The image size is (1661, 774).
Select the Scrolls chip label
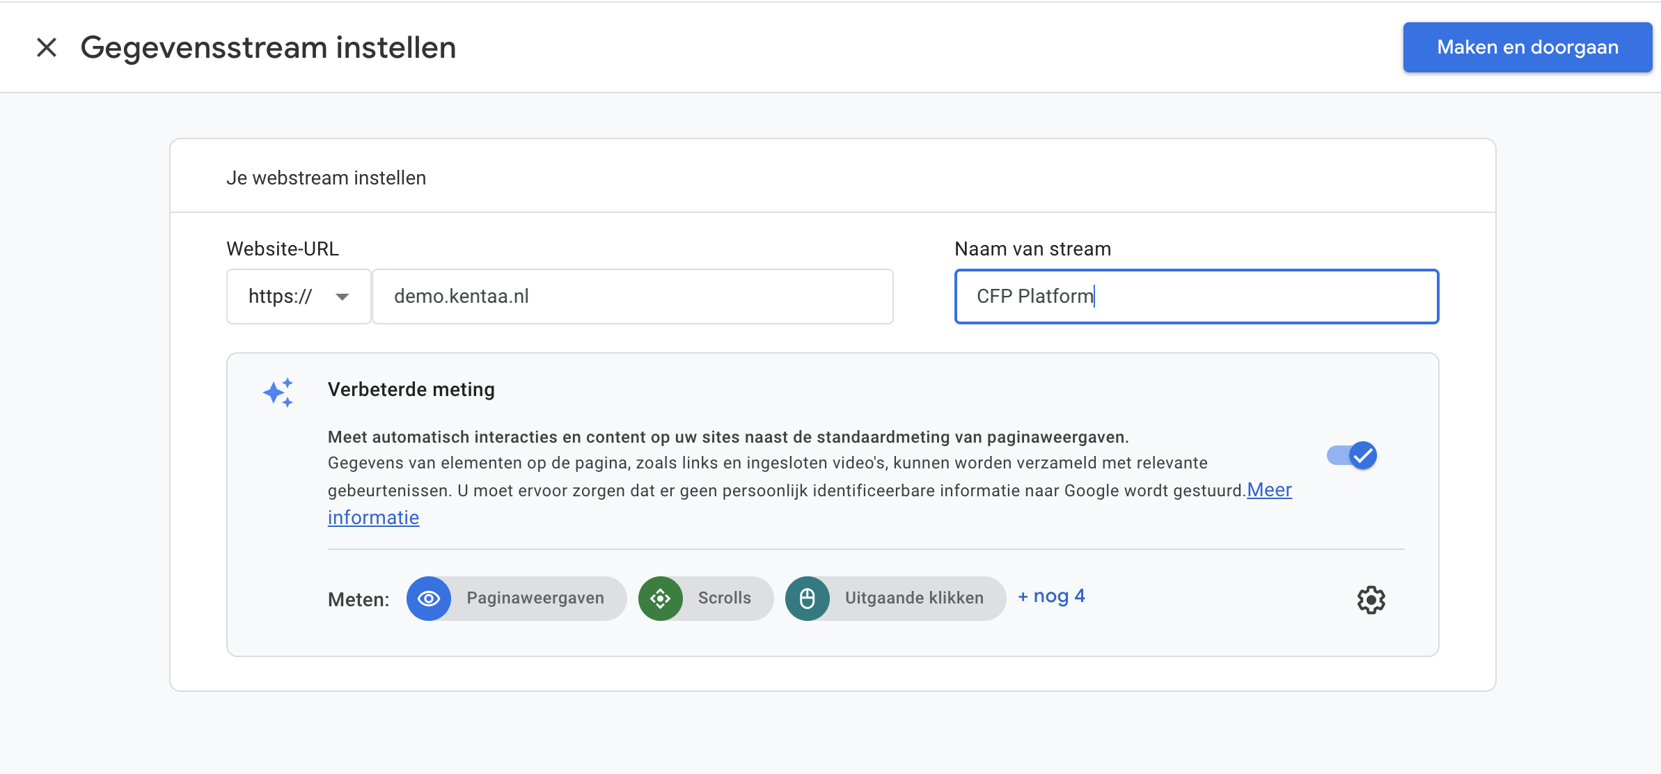[725, 599]
